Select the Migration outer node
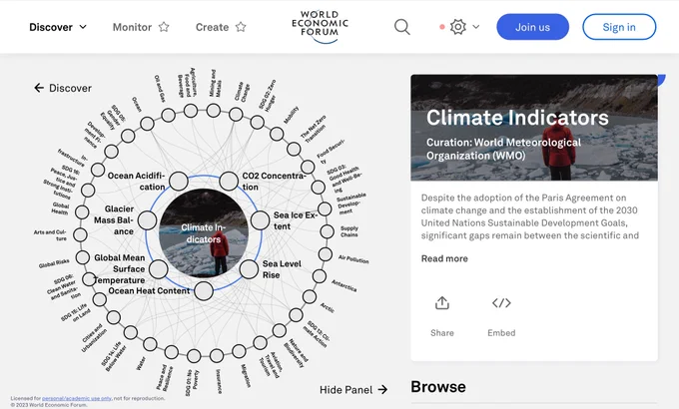The image size is (679, 409). pyautogui.click(x=239, y=351)
